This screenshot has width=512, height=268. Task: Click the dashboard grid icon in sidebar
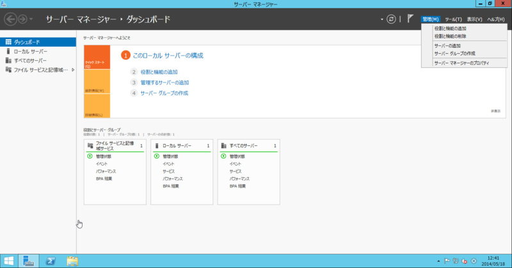[8, 42]
